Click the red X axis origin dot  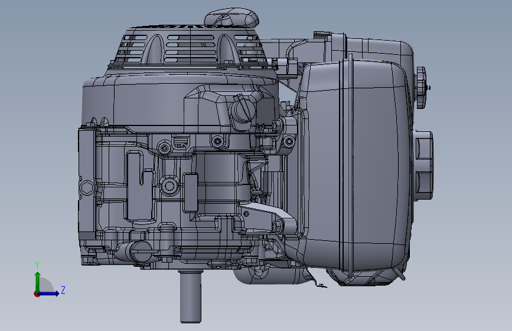point(37,294)
